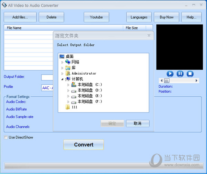Click the Add files... button

tap(20, 17)
